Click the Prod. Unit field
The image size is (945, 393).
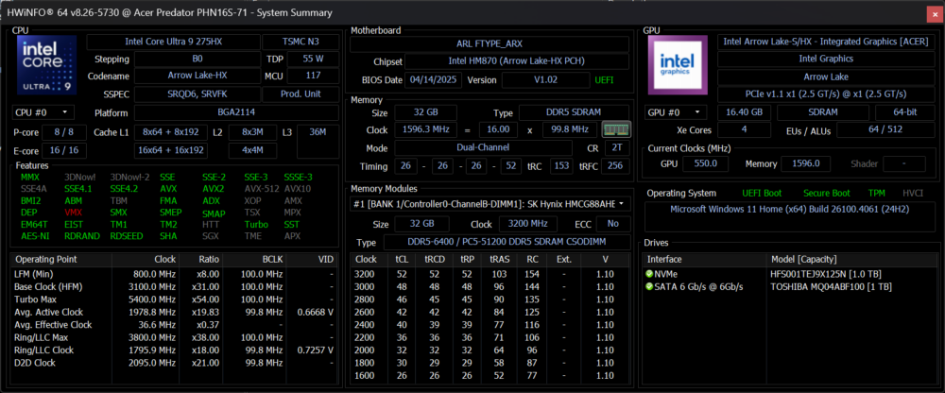pos(301,94)
